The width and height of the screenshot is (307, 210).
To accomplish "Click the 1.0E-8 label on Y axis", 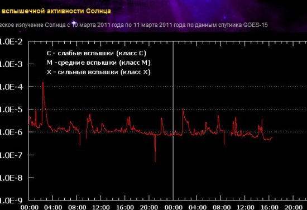I will [x=11, y=178].
